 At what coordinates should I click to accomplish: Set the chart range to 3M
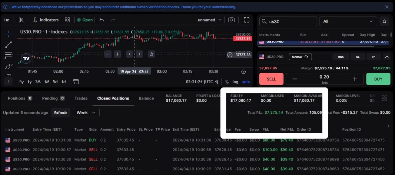pos(38,82)
